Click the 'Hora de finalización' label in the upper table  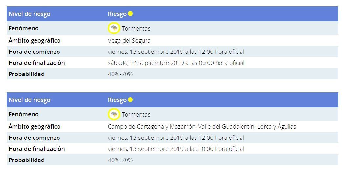[37, 63]
